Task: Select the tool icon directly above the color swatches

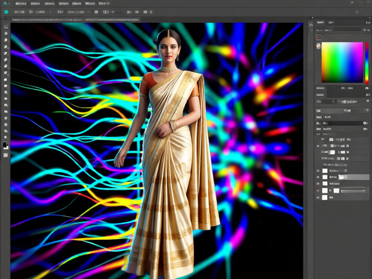Action: tap(6, 137)
